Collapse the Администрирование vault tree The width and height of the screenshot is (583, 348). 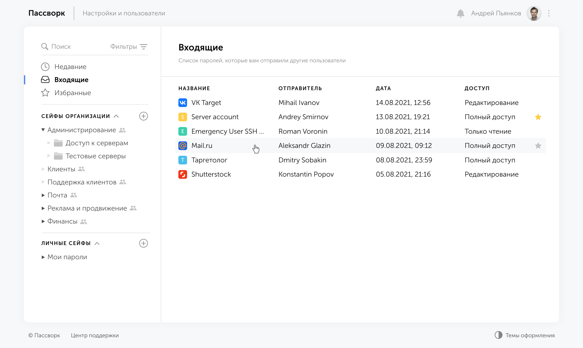pos(43,130)
